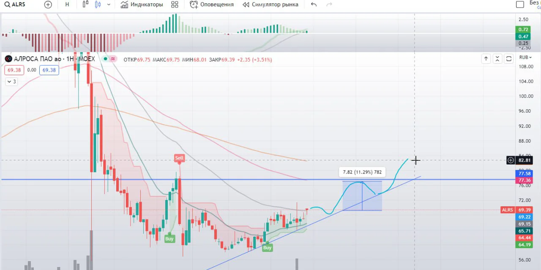Click the 77.36 red price label
541x270 pixels.
pos(524,180)
